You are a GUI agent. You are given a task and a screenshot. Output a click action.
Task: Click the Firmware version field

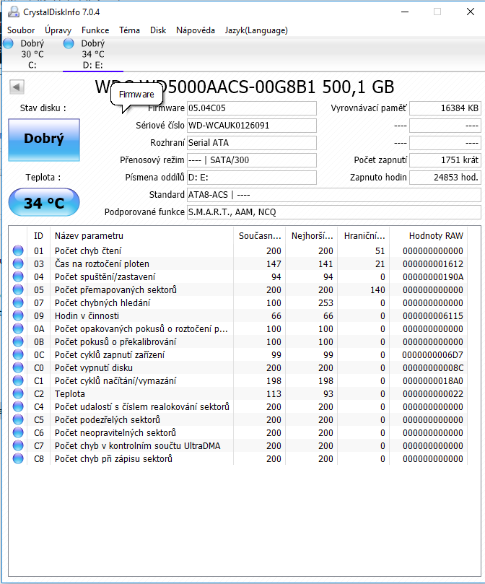coord(251,108)
